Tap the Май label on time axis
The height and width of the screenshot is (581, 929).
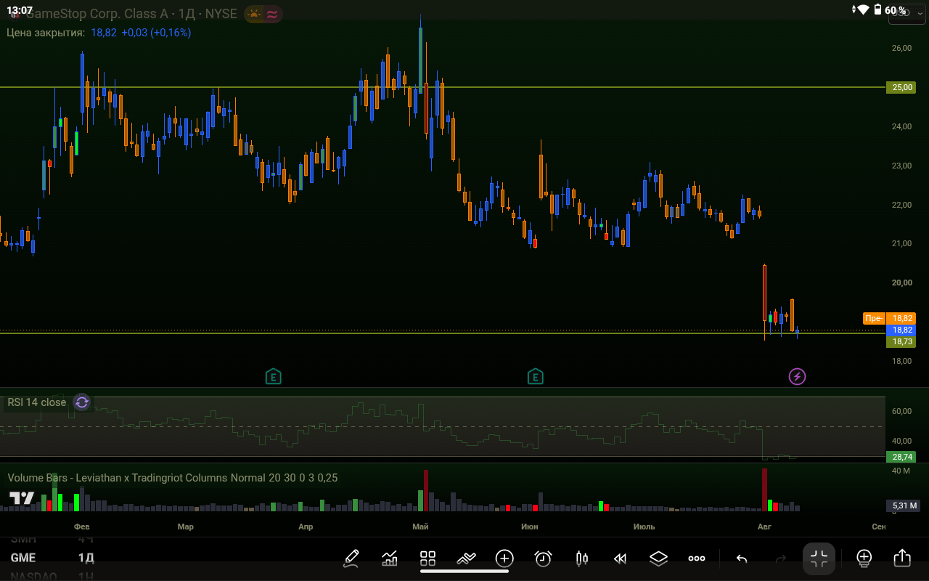click(x=420, y=527)
